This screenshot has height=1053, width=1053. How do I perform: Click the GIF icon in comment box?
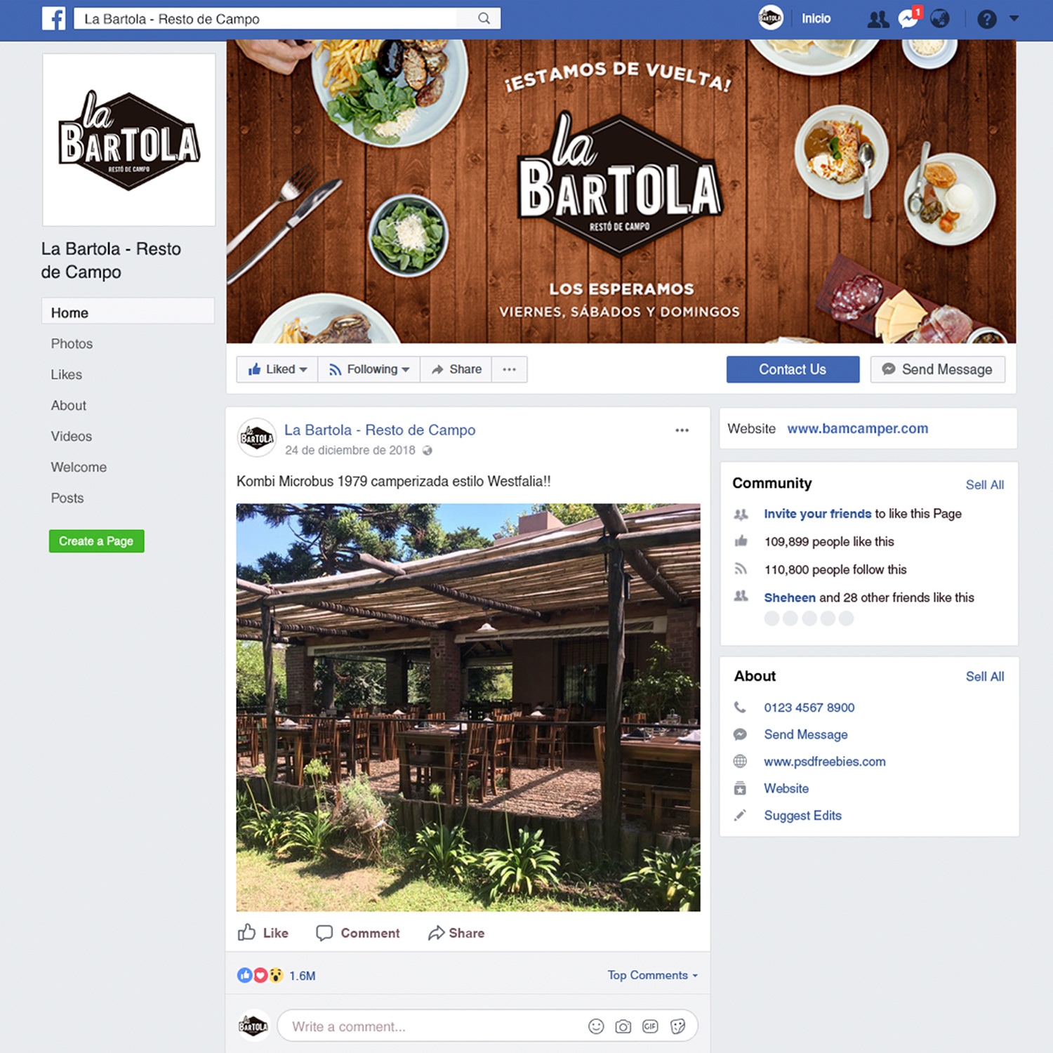coord(650,1026)
